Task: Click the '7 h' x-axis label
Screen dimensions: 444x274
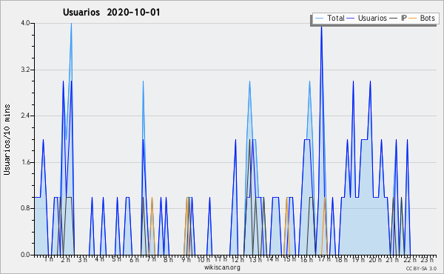Action: tap(152, 259)
